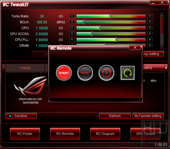This screenshot has width=170, height=149.
Task: Move tabs right with the right arrow
Action: tap(166, 68)
